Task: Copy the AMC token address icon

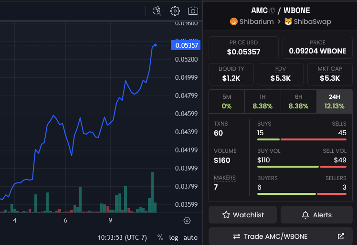Action: point(272,11)
